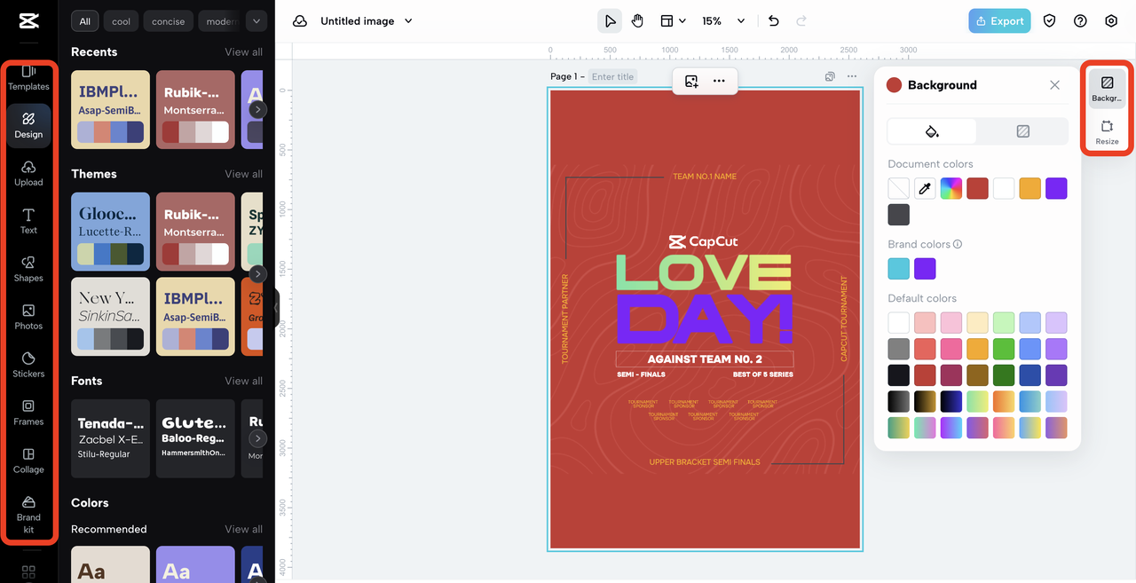Viewport: 1136px width, 583px height.
Task: Click View all next to Themes
Action: coord(243,174)
